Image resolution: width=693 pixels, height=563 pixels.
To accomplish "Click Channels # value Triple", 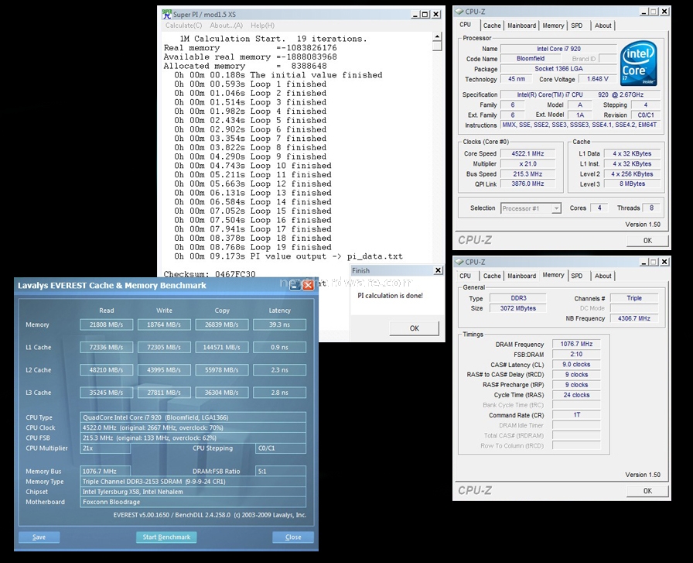I will (x=633, y=298).
